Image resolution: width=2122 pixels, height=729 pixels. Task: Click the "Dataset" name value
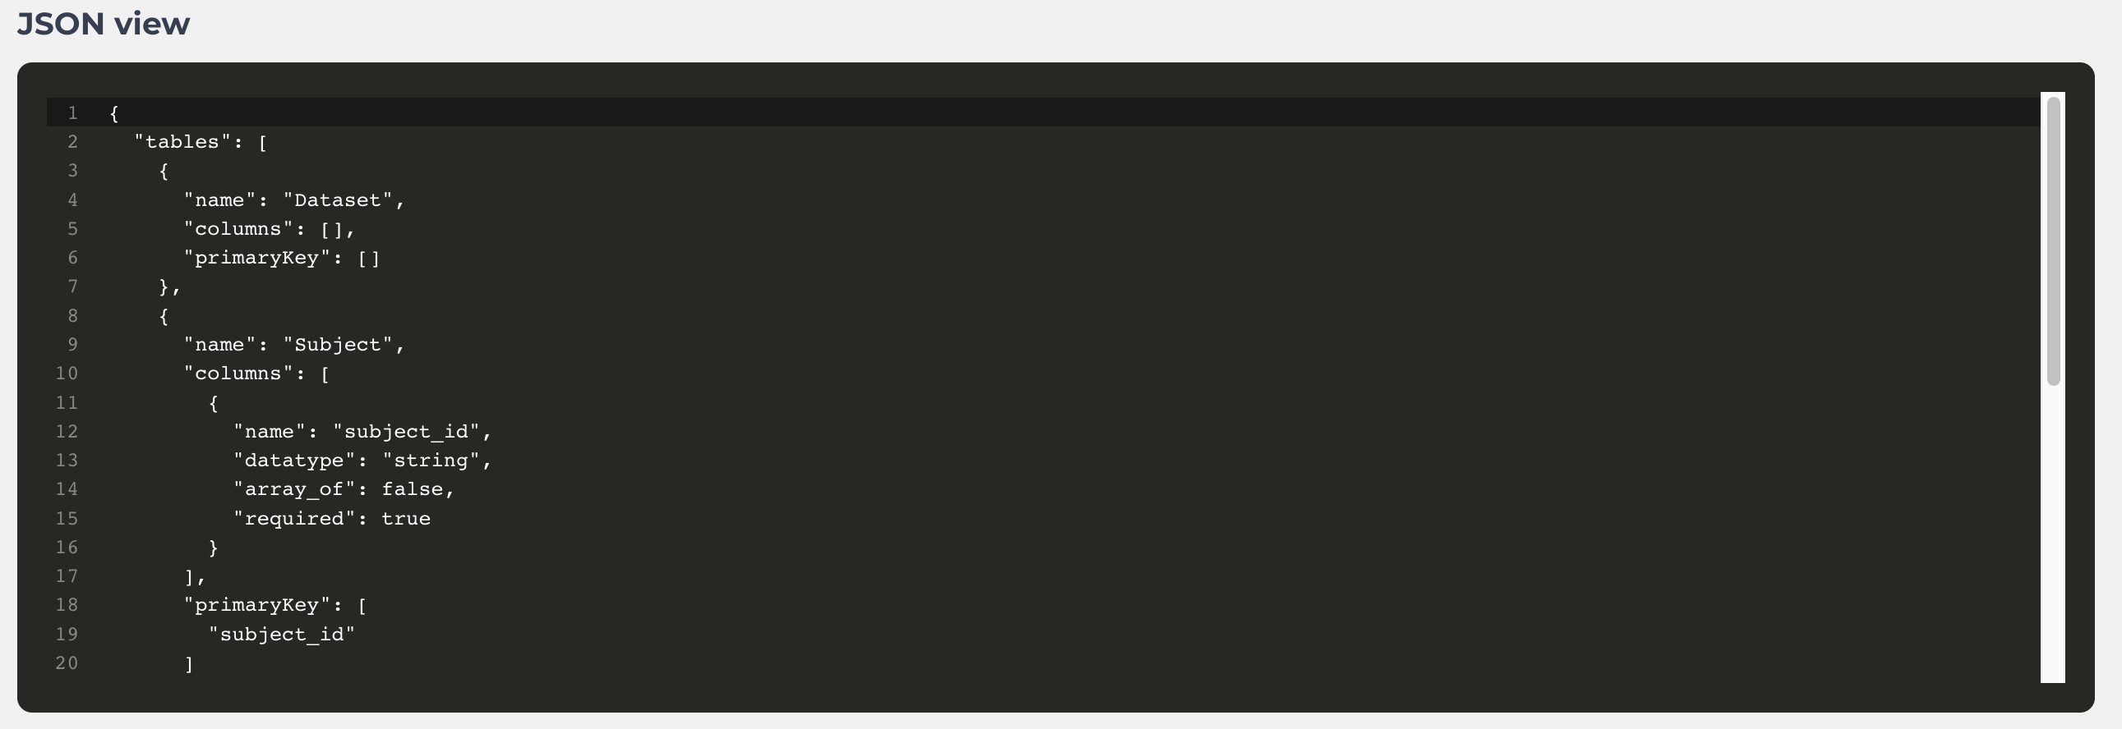click(338, 200)
